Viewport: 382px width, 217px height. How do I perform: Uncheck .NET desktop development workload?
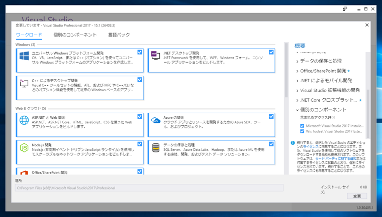271,52
